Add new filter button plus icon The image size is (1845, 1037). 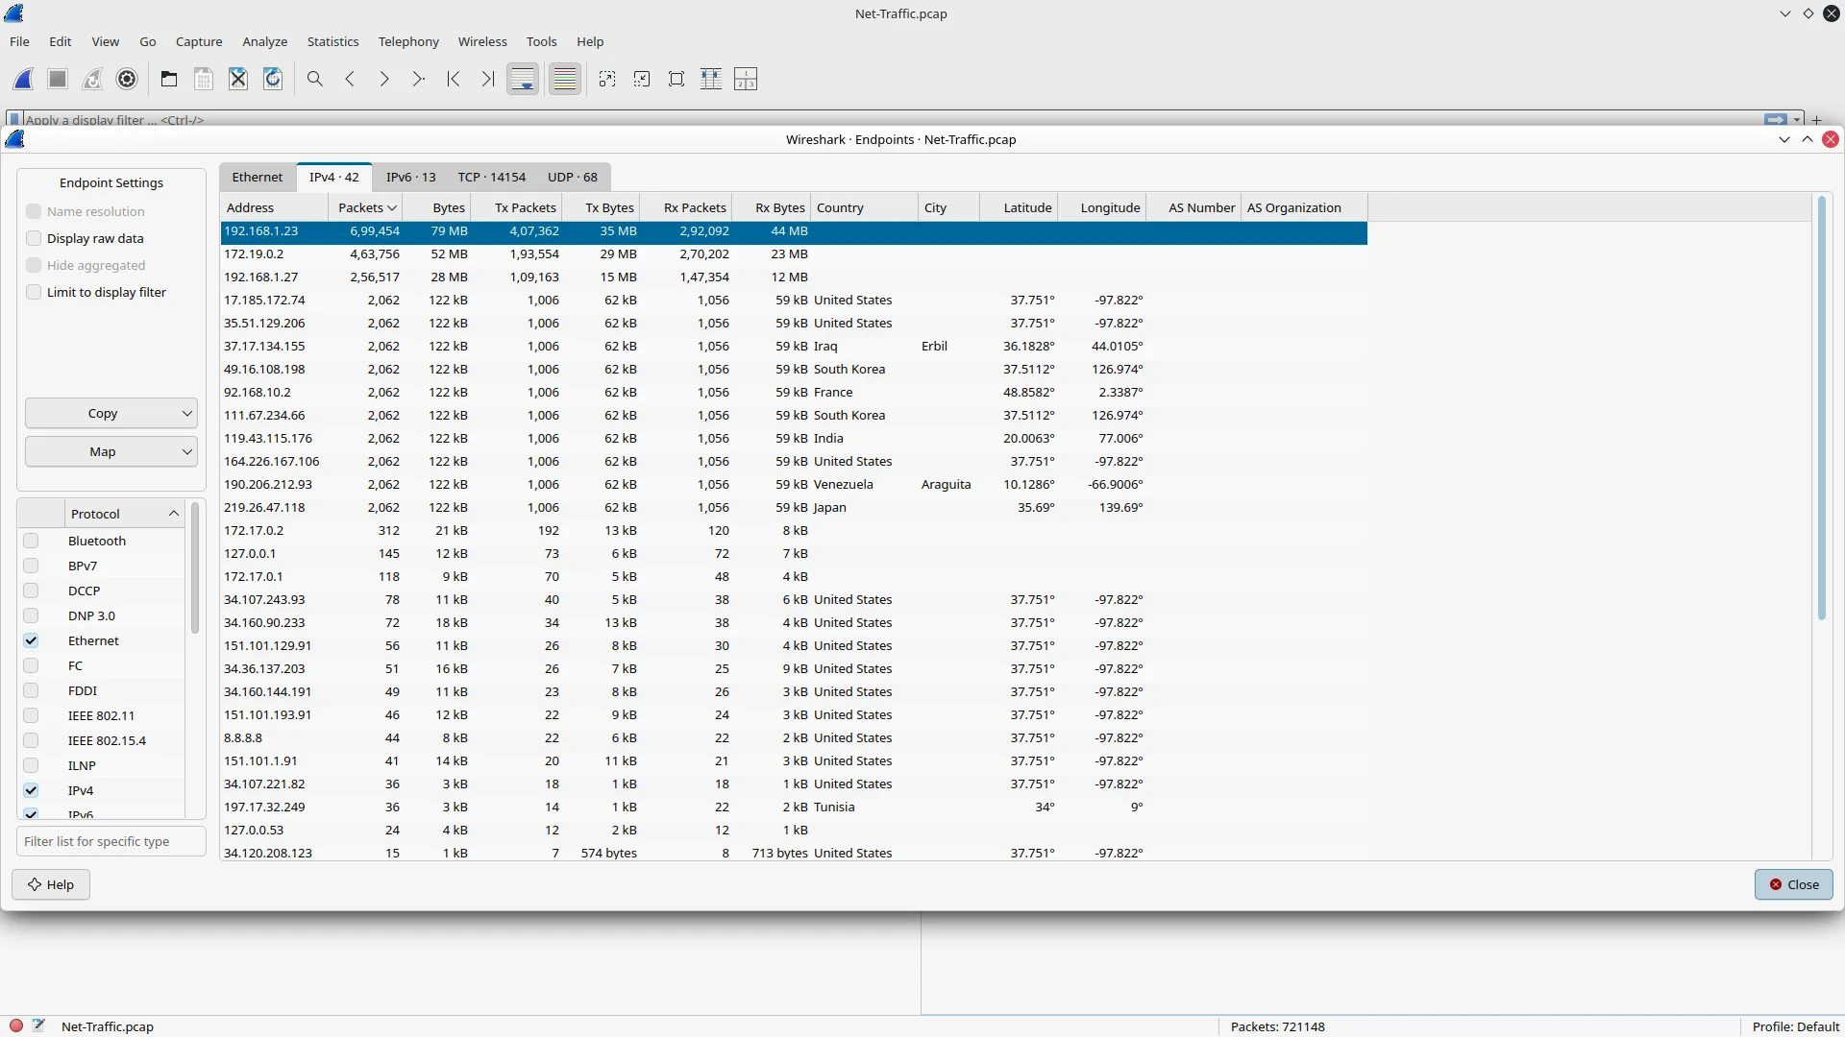pos(1817,119)
